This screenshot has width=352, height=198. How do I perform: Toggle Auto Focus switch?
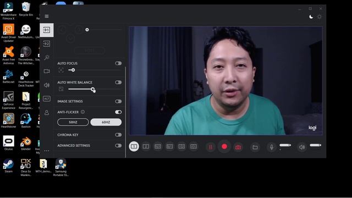pyautogui.click(x=118, y=63)
